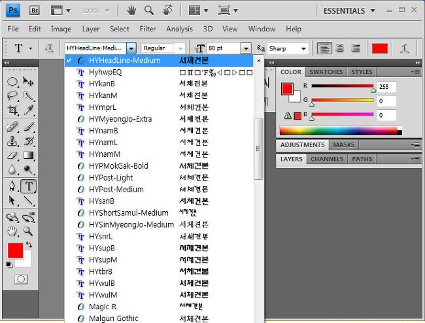Switch to the Swatches tab
The height and width of the screenshot is (323, 425).
click(x=326, y=72)
